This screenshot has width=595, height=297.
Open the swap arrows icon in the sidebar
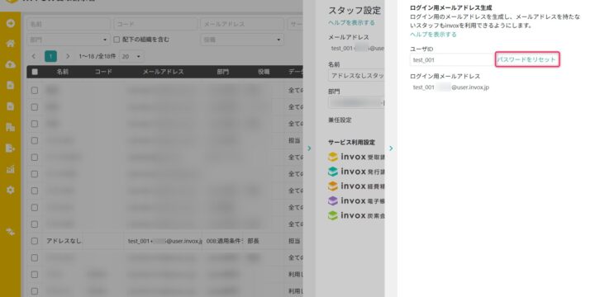pos(11,232)
